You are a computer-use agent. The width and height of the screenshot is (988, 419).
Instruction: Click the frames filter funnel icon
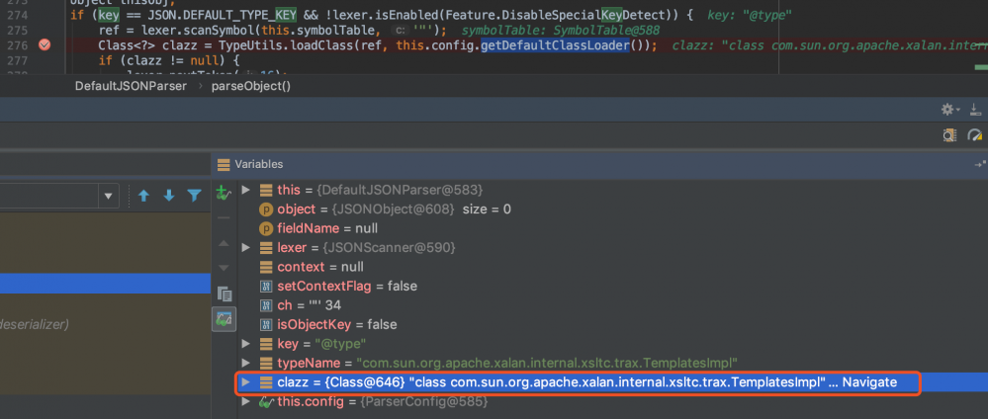(194, 196)
